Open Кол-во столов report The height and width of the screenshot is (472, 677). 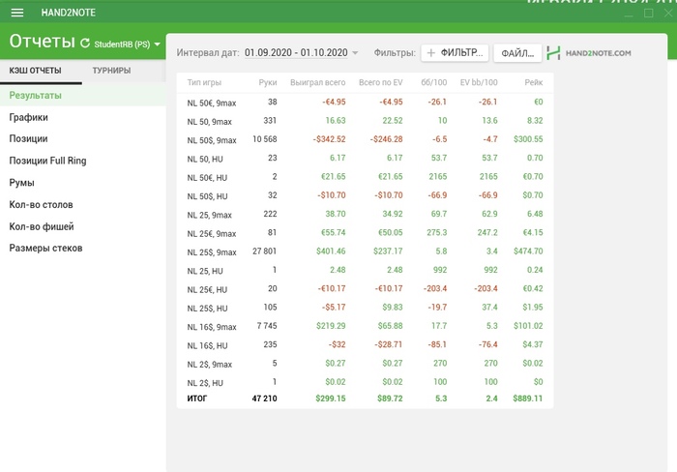(41, 205)
